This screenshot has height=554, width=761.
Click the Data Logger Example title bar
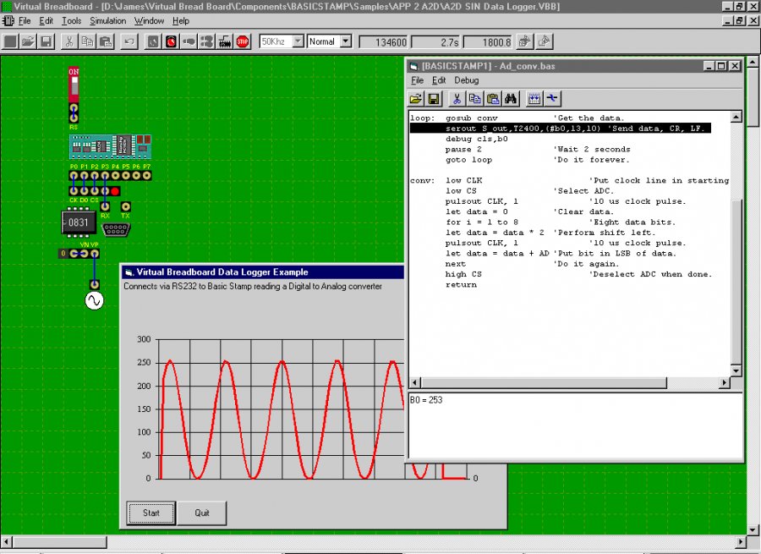tap(263, 272)
